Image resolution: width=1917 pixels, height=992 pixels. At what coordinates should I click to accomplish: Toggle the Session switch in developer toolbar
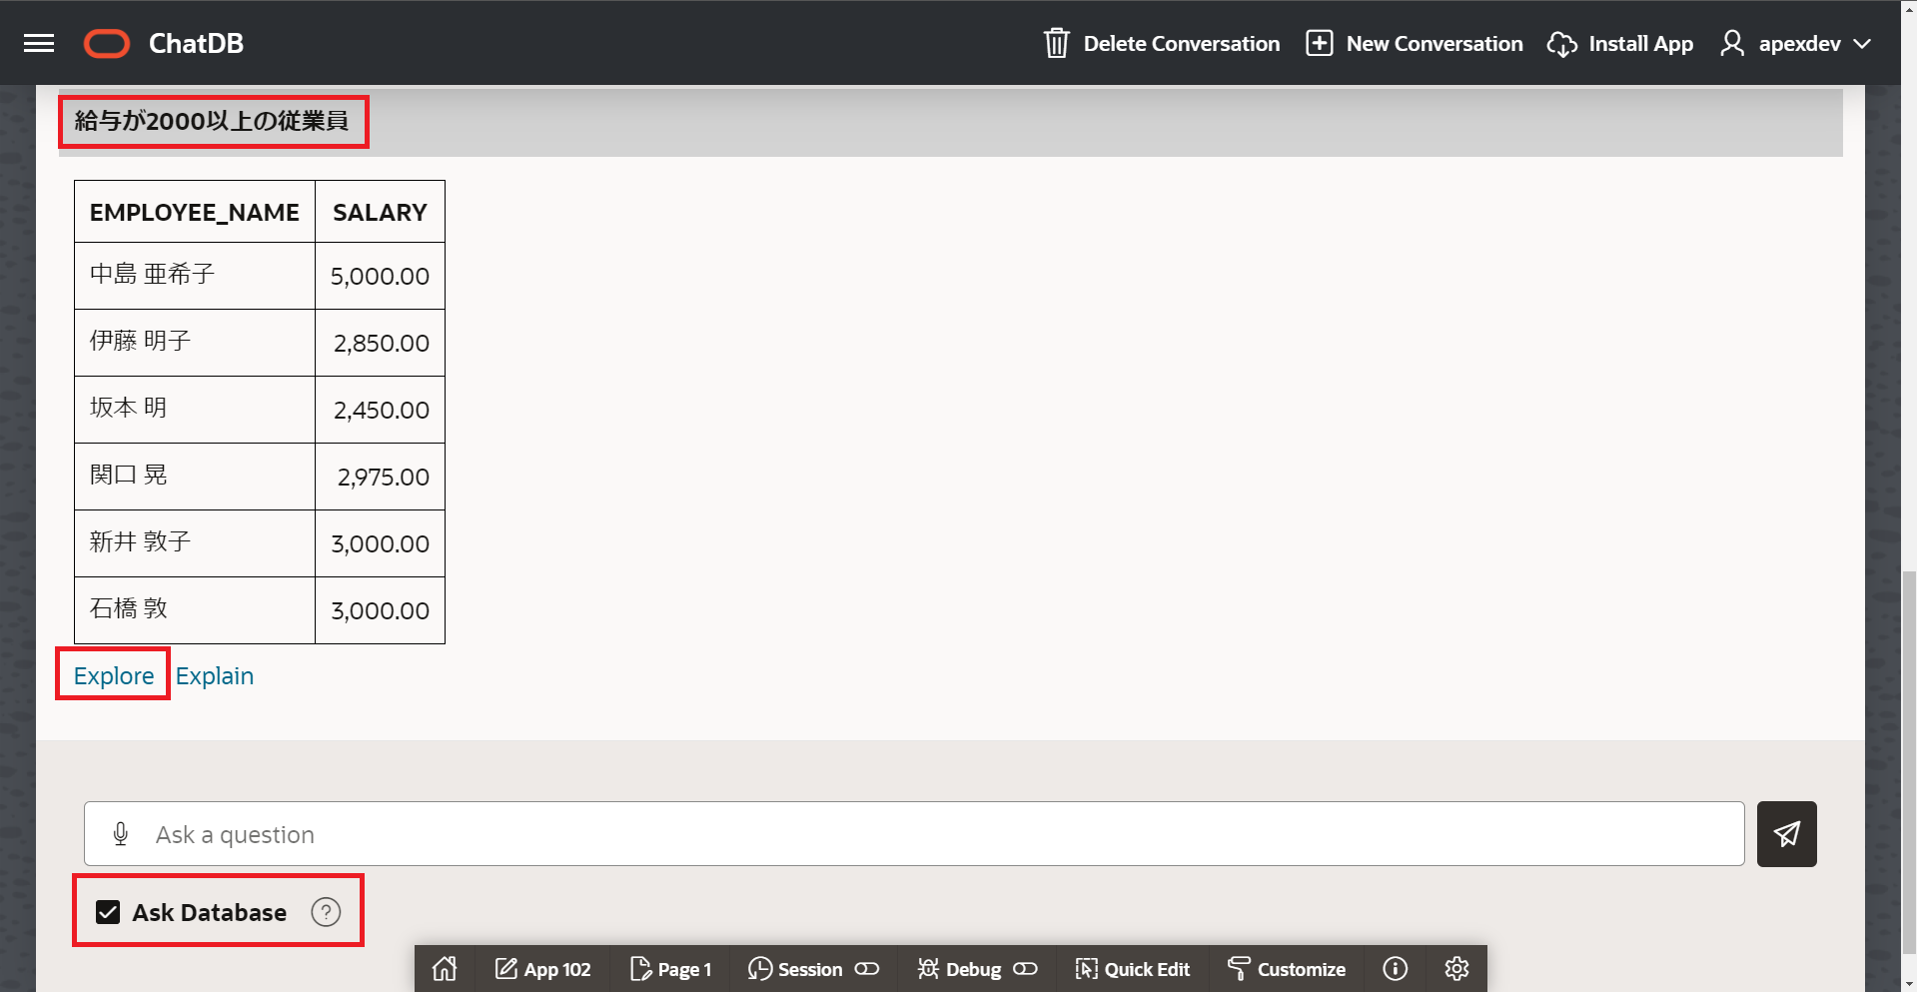[x=866, y=969]
